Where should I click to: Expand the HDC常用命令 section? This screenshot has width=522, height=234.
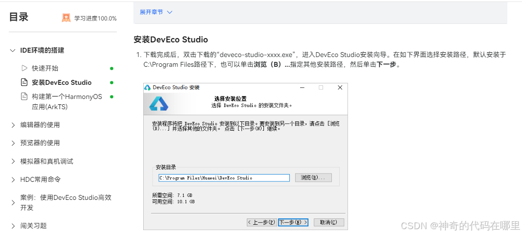point(13,179)
